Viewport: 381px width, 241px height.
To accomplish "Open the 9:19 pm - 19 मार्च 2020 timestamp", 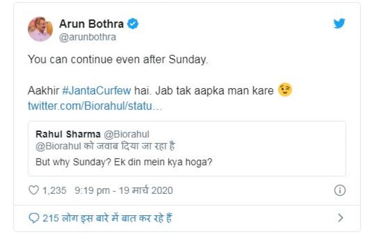I will [124, 191].
